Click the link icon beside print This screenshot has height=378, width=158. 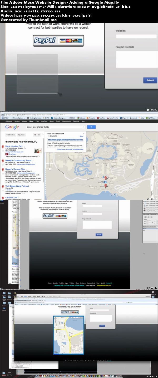(x=39, y=135)
